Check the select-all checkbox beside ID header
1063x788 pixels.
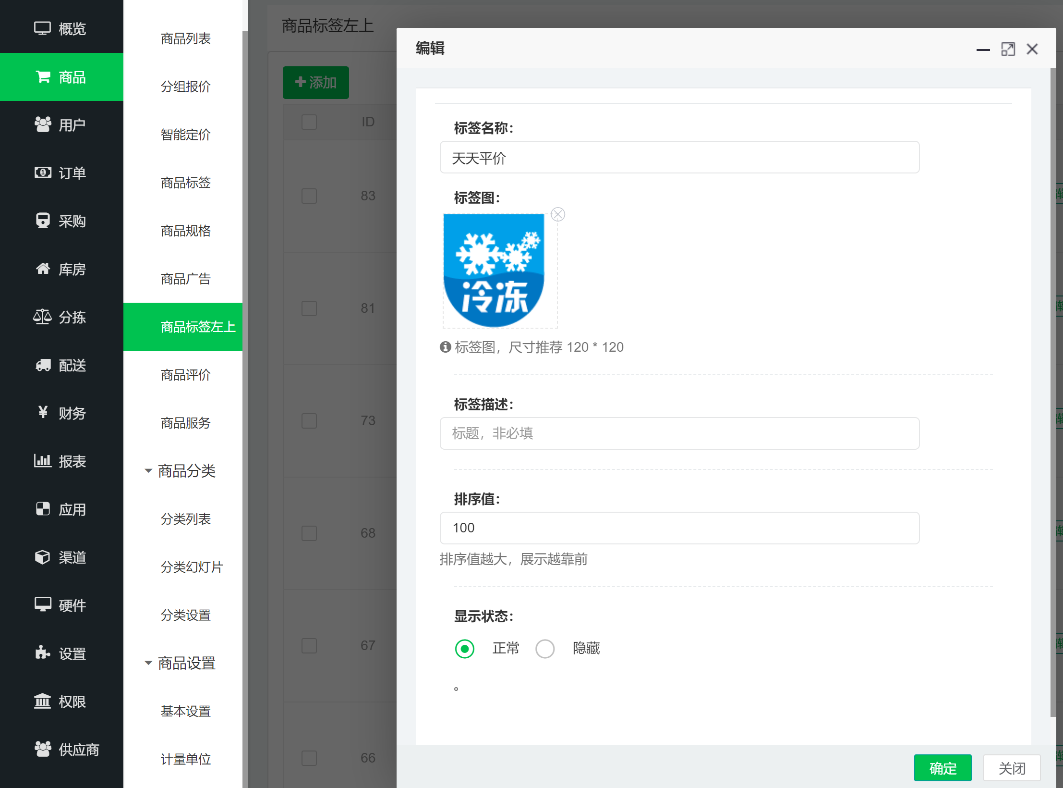point(309,122)
